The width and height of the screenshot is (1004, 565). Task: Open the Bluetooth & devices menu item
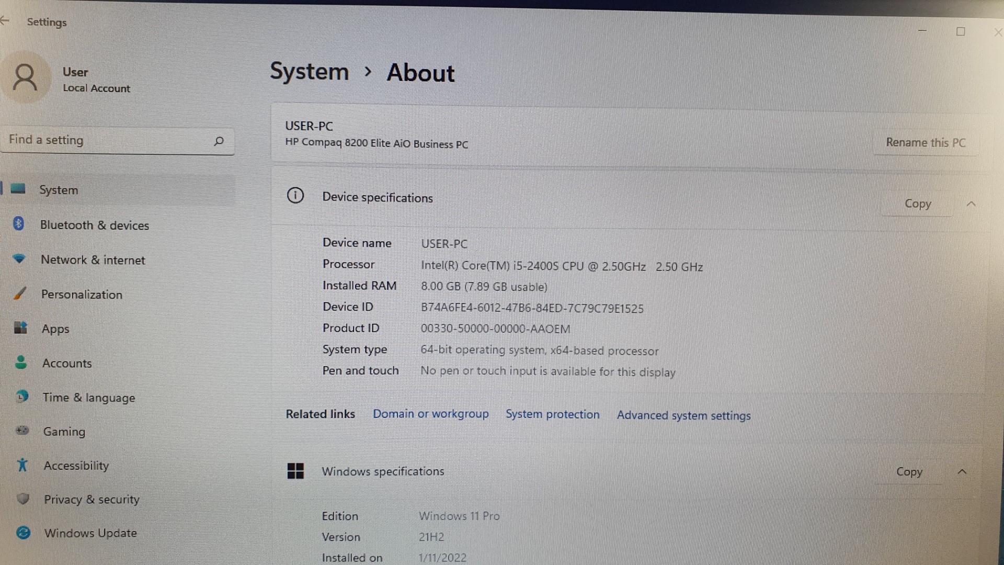(x=95, y=225)
